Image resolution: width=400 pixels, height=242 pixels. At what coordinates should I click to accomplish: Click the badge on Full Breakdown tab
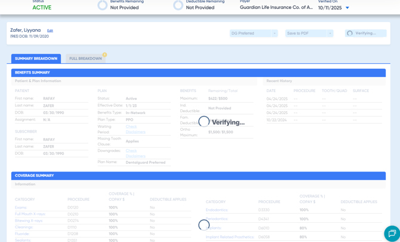pos(104,55)
